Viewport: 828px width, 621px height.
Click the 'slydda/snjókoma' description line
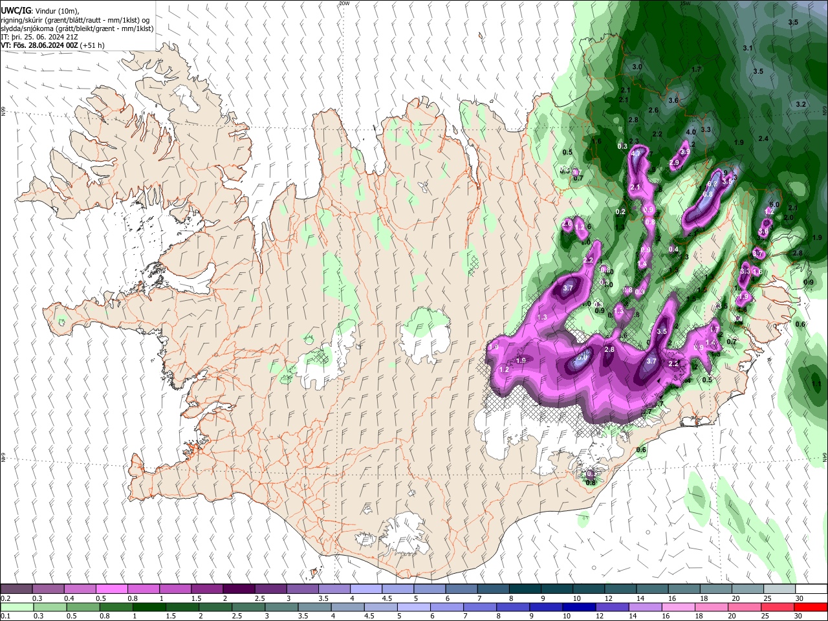pyautogui.click(x=77, y=28)
